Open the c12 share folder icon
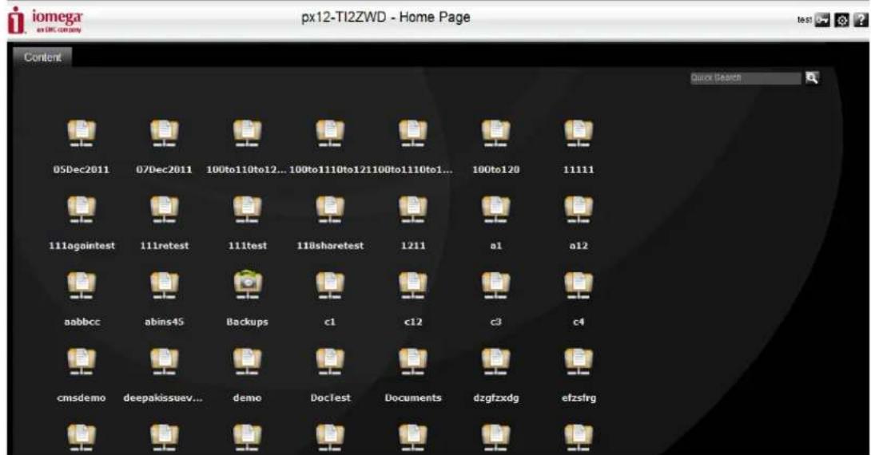 pyautogui.click(x=412, y=286)
